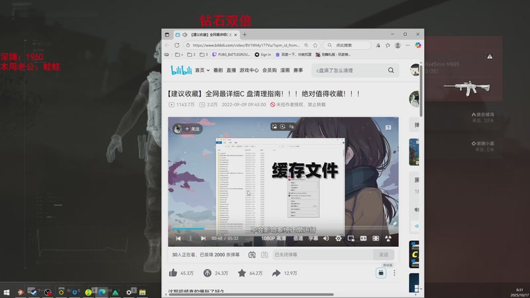Go to the previous video in player
The width and height of the screenshot is (530, 298).
tap(178, 238)
